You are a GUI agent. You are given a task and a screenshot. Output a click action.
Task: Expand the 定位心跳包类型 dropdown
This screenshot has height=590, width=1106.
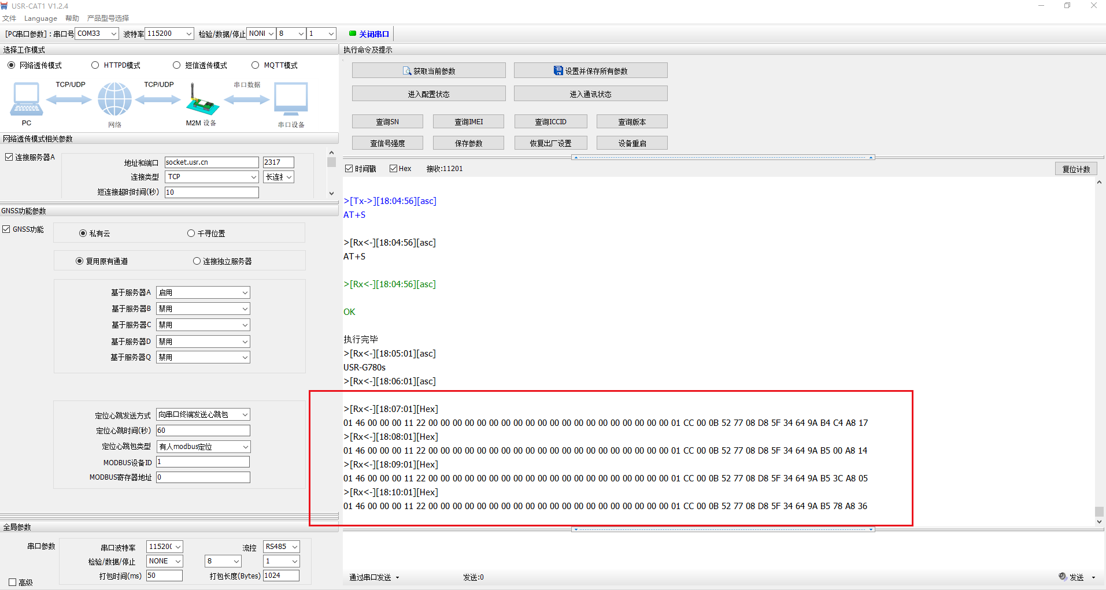[245, 447]
